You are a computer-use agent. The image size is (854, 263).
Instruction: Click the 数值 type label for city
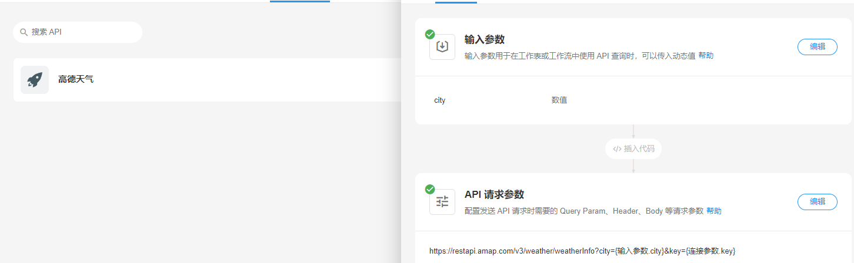click(559, 100)
